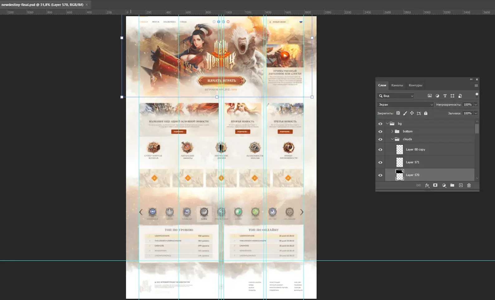Switch to the Контуры tab
495x300 pixels.
tap(415, 85)
